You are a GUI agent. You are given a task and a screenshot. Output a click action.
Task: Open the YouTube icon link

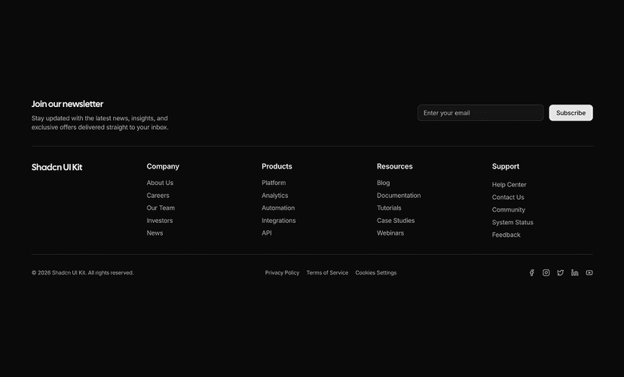589,273
